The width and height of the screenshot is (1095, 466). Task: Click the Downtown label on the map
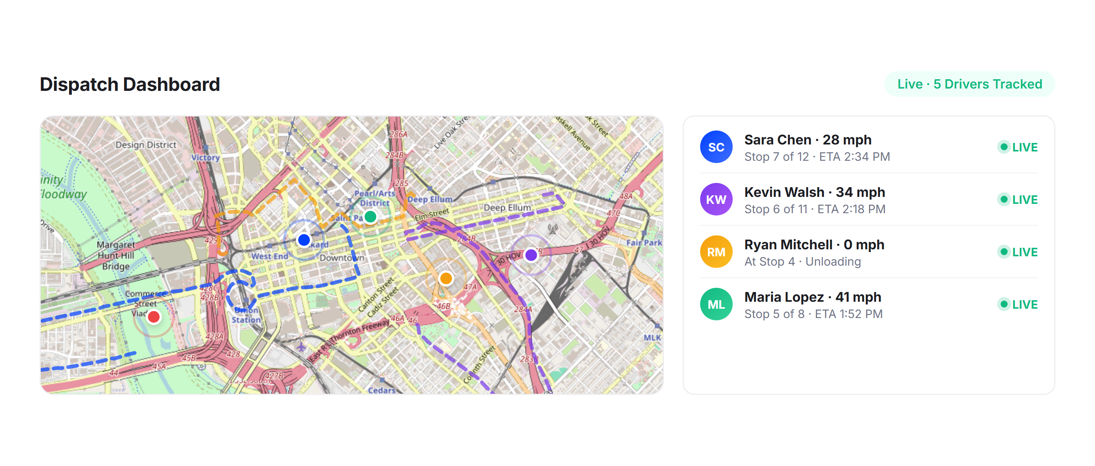coord(341,258)
